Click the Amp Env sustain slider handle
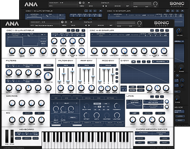Image resolution: width=190 pixels, height=149 pixels. 89,69
